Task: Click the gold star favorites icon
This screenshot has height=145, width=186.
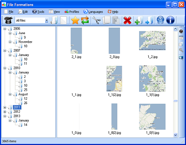Action: (x=75, y=20)
